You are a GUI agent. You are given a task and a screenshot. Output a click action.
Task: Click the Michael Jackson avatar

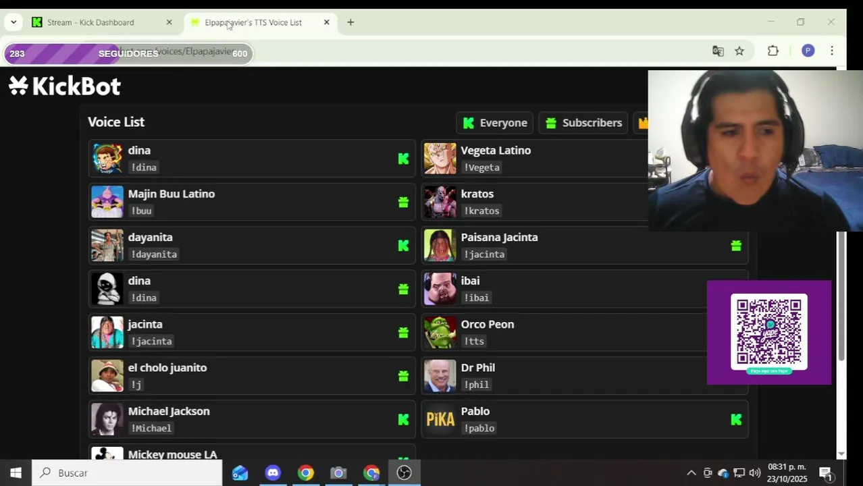(x=107, y=419)
